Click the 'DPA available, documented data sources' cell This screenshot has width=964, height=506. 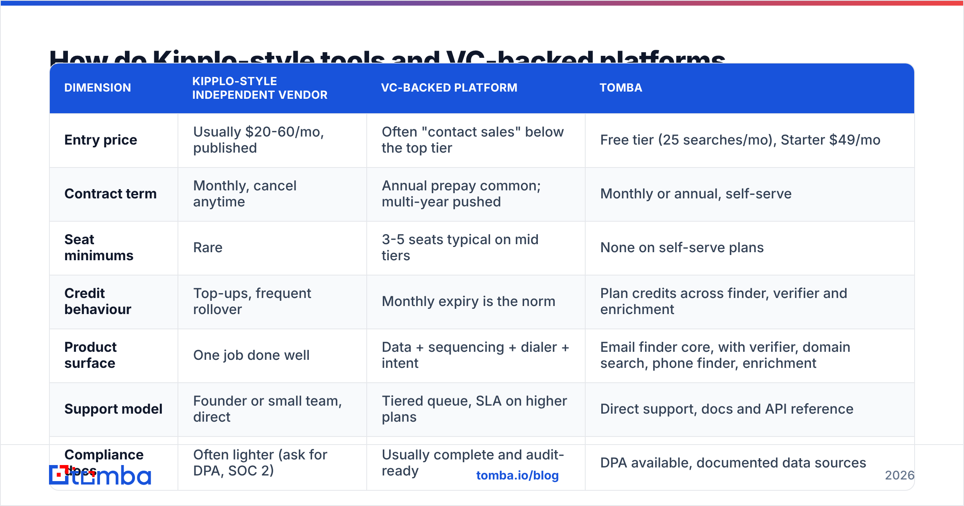pyautogui.click(x=750, y=463)
